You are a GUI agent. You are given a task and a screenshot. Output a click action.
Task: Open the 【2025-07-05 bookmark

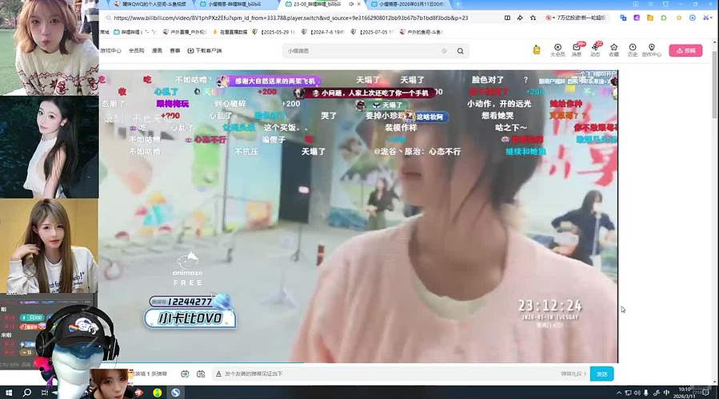click(372, 32)
